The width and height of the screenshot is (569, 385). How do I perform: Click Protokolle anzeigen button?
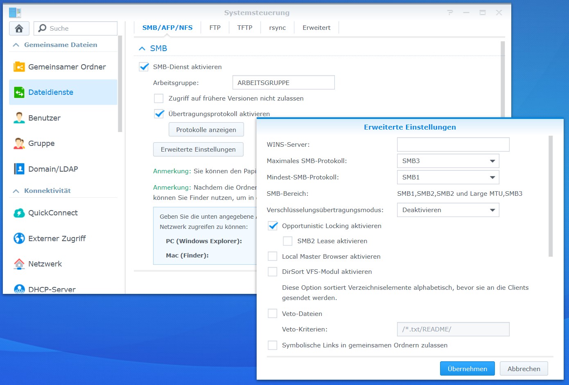[x=206, y=130]
